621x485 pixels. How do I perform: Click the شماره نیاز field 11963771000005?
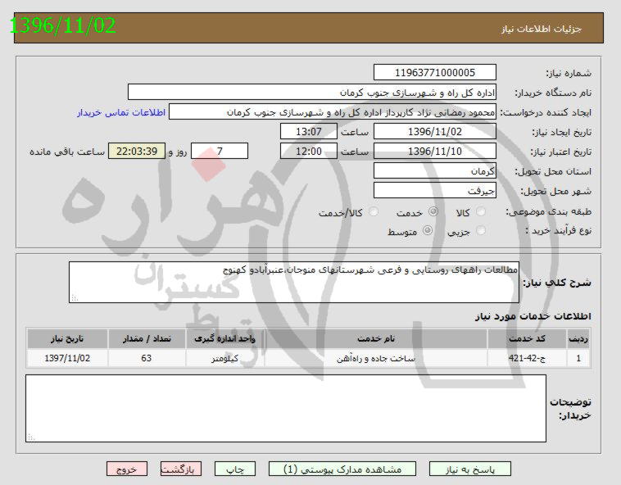(x=435, y=72)
